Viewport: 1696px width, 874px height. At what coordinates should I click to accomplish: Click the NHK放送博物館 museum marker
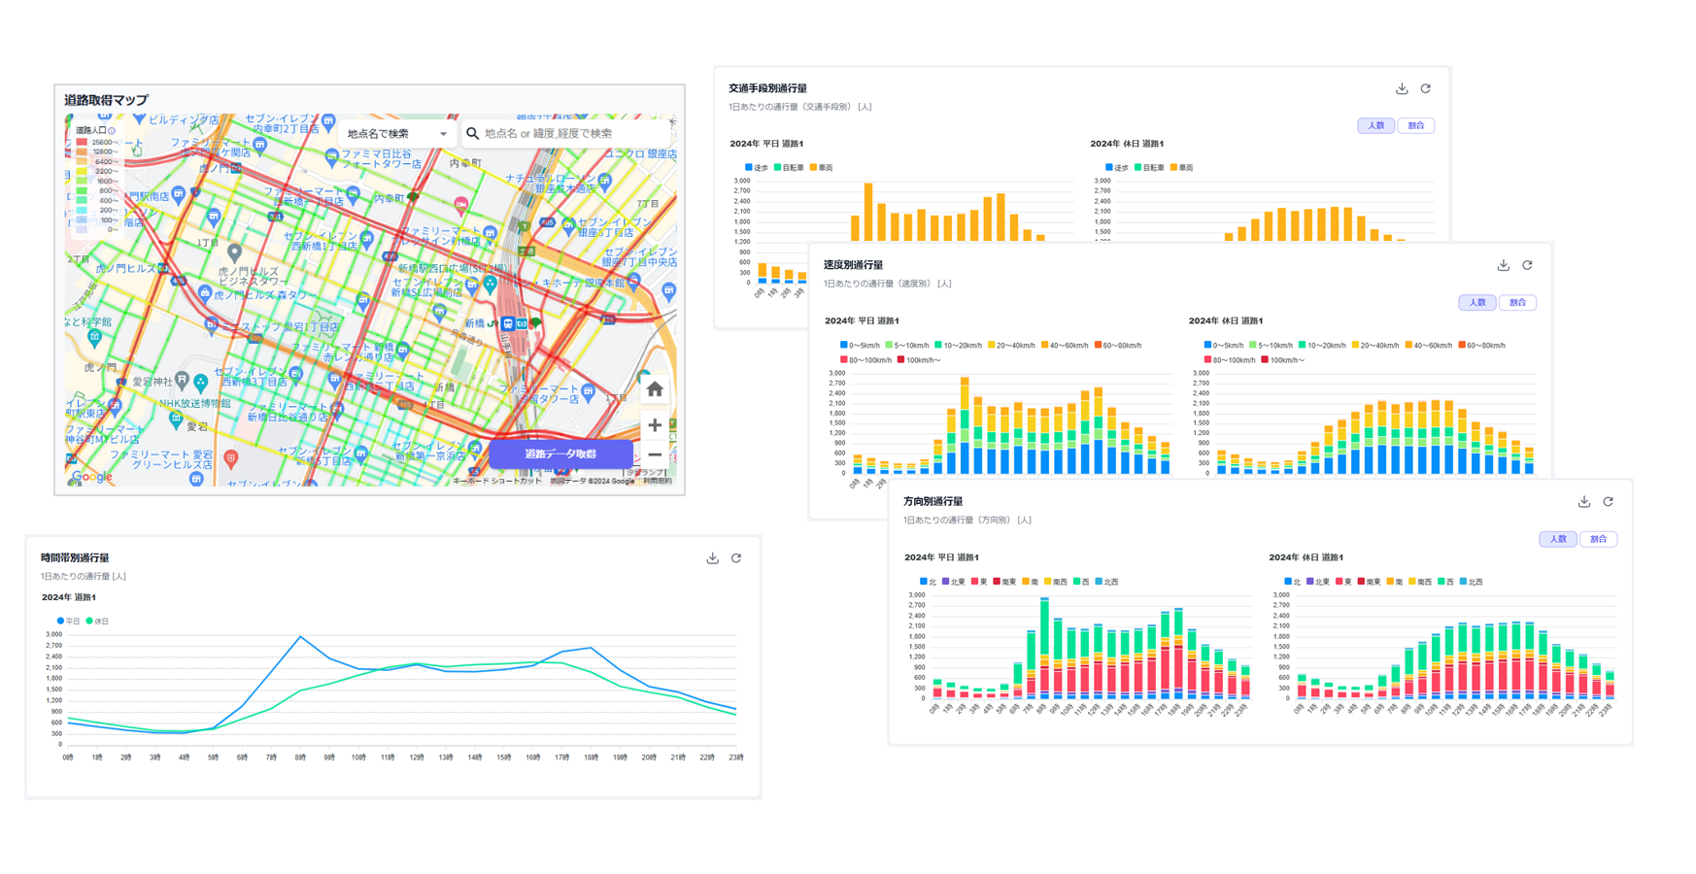(x=175, y=420)
